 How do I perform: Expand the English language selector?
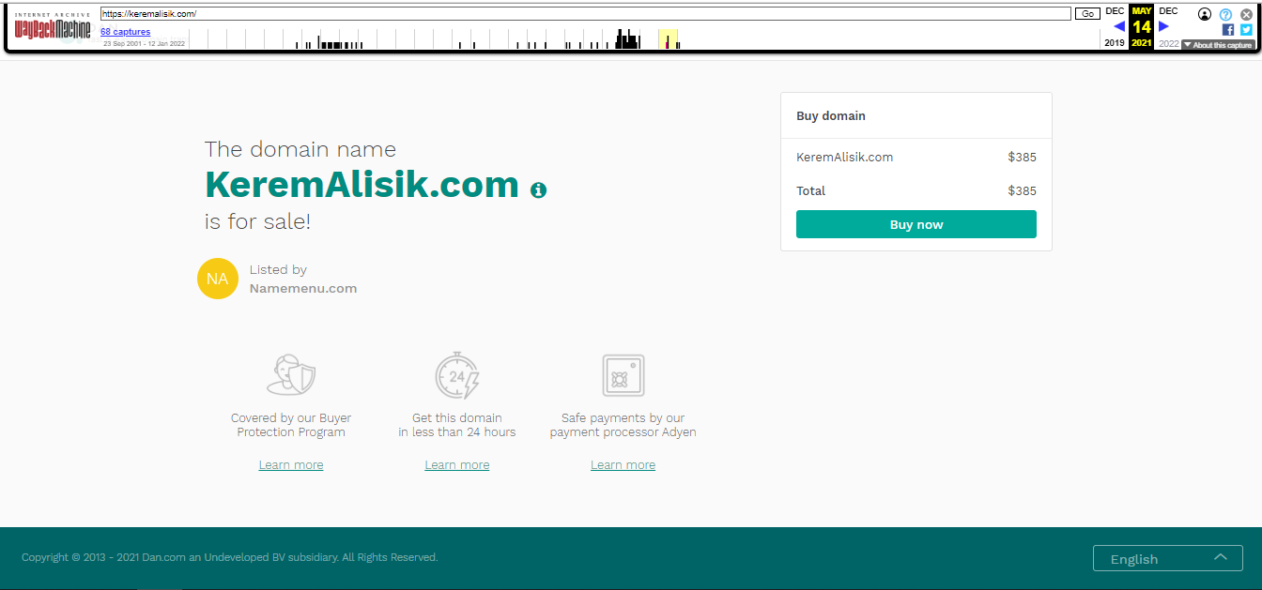tap(1168, 558)
